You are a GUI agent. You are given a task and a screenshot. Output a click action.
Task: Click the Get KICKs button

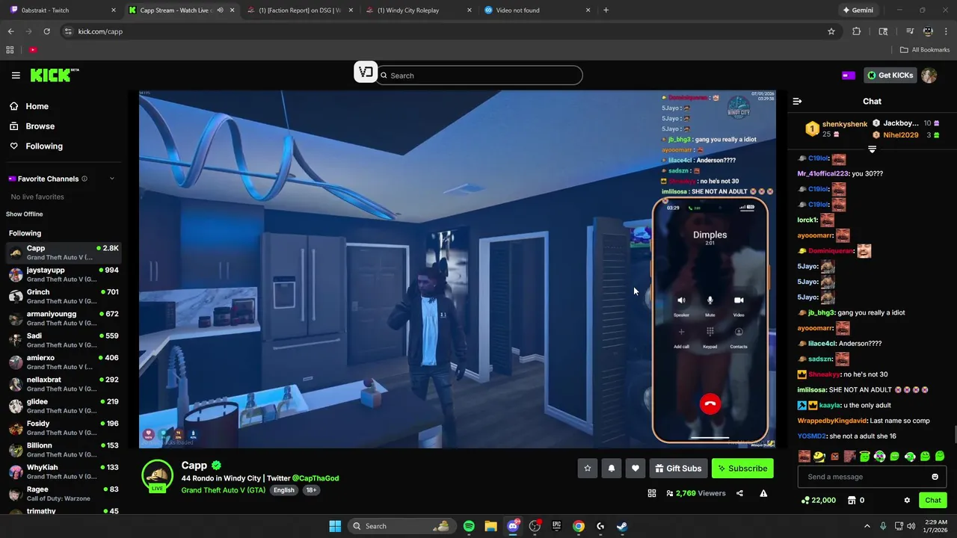point(890,75)
